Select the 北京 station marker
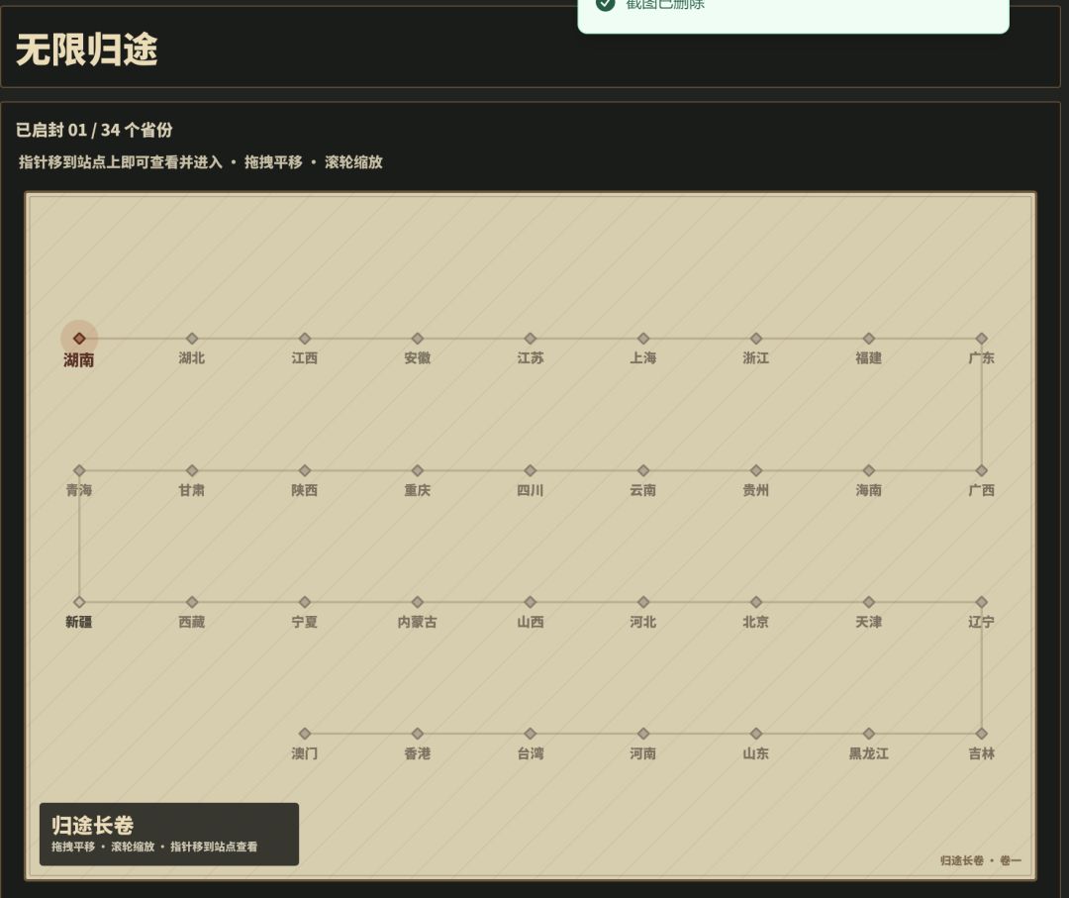 click(x=756, y=602)
